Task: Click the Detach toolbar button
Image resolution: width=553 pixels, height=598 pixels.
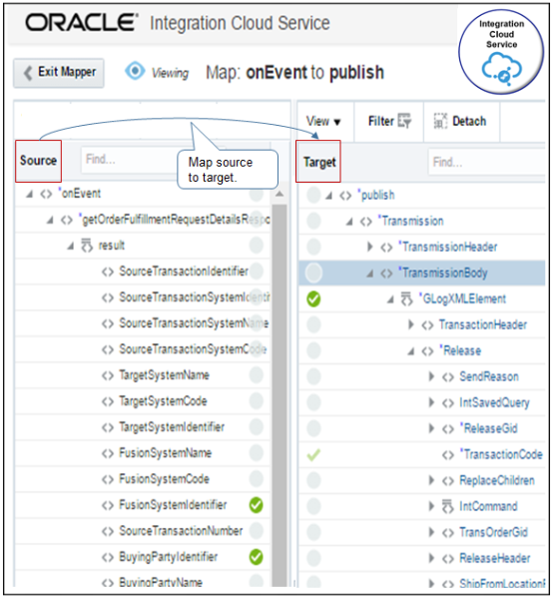Action: pyautogui.click(x=460, y=121)
